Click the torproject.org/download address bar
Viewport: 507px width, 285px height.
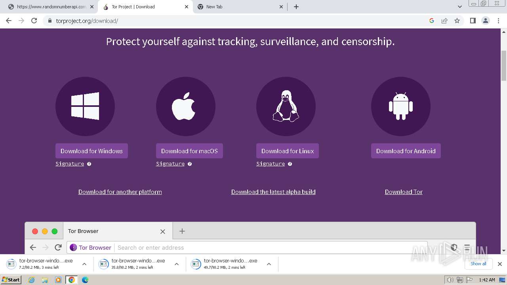tap(238, 21)
